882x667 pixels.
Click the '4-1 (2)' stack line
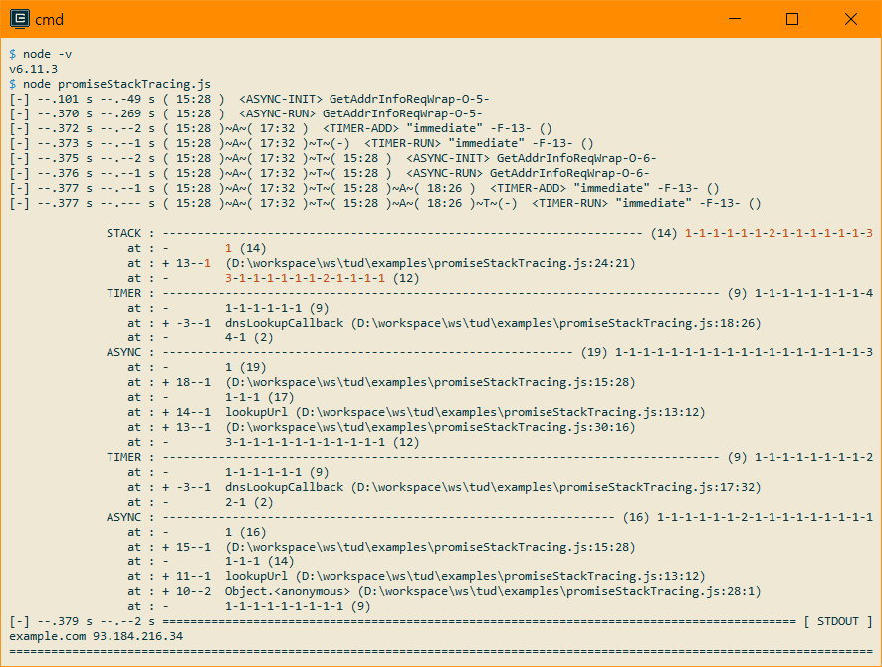pos(249,337)
